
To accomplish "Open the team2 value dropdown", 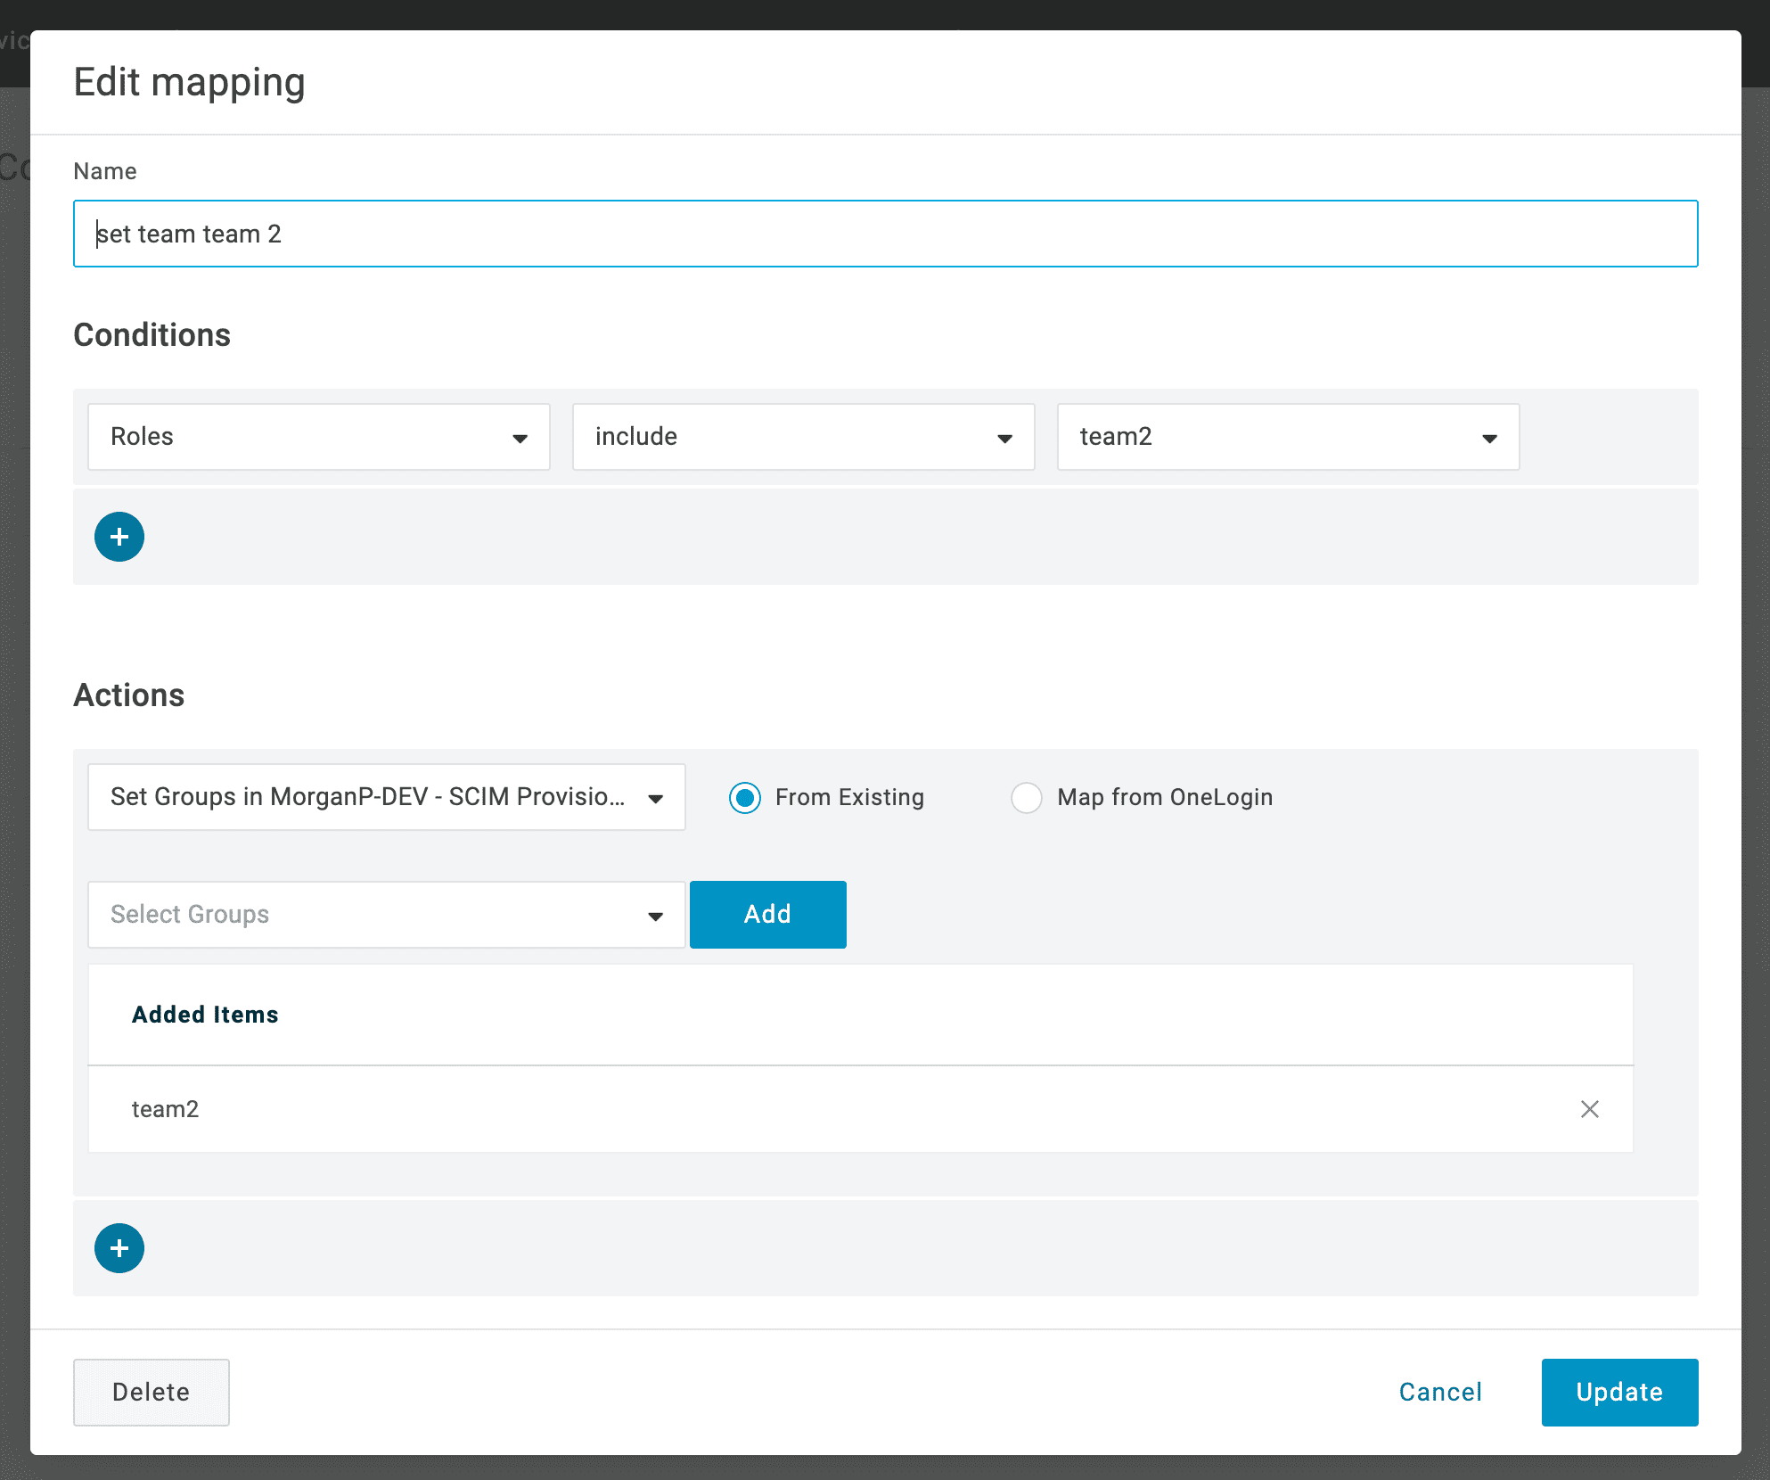I will [x=1287, y=437].
